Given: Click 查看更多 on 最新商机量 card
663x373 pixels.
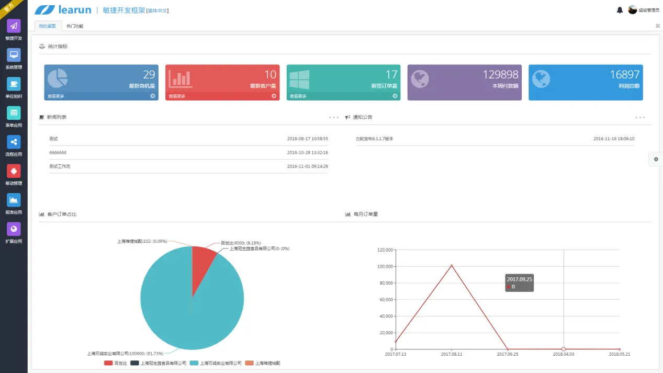Looking at the screenshot, I should (x=56, y=96).
